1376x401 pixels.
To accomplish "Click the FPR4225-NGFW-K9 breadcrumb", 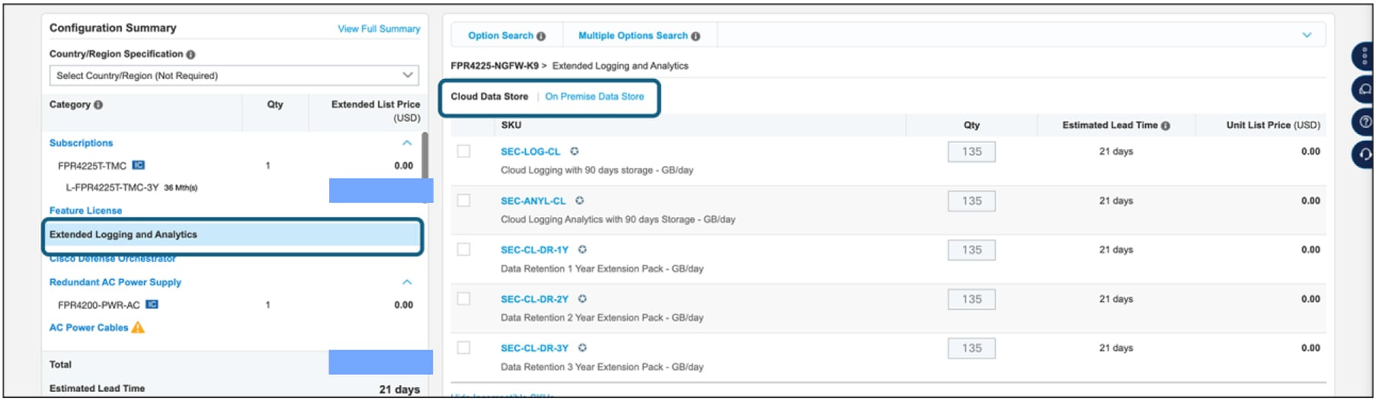I will coord(494,66).
